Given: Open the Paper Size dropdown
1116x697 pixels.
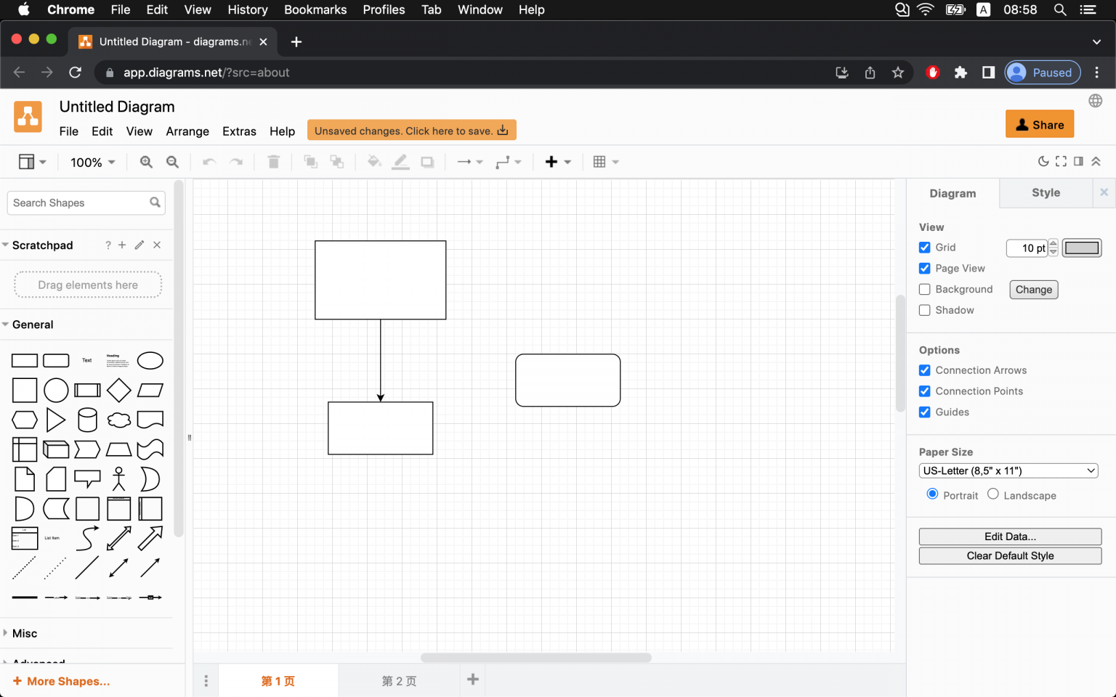Looking at the screenshot, I should [1008, 470].
